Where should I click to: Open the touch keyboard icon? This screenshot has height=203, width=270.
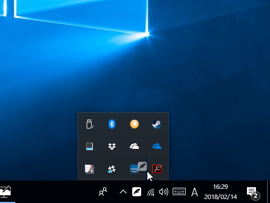click(179, 192)
